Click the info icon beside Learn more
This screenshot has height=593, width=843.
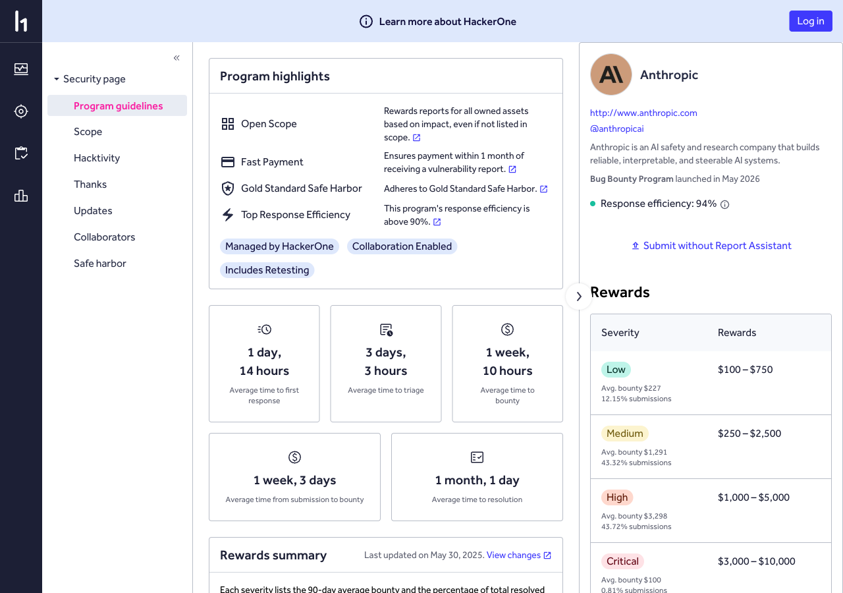click(366, 22)
